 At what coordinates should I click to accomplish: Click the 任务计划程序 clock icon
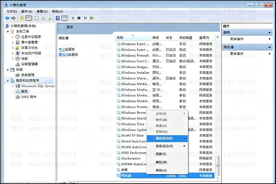point(17,37)
